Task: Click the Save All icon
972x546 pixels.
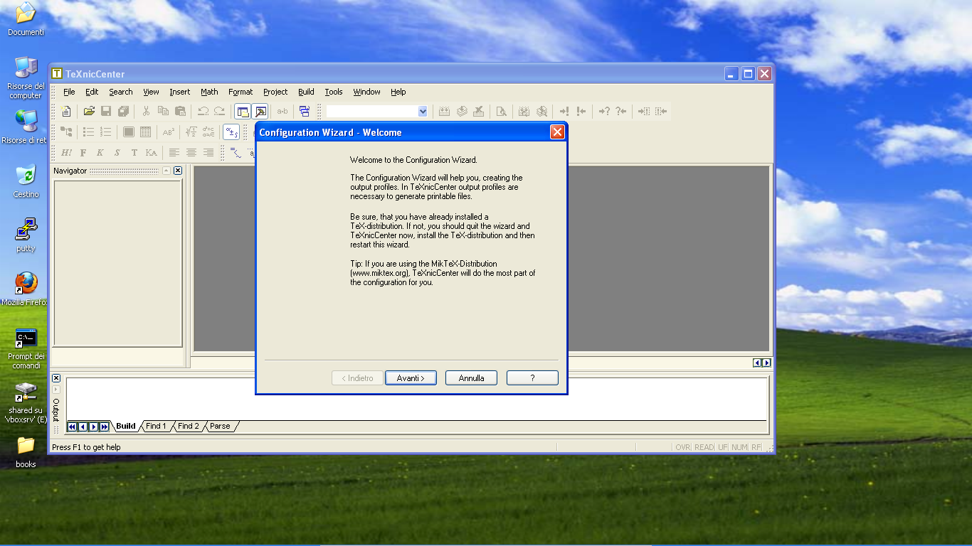Action: point(123,111)
